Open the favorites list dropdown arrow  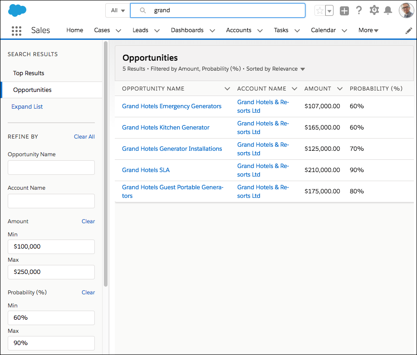(x=329, y=11)
